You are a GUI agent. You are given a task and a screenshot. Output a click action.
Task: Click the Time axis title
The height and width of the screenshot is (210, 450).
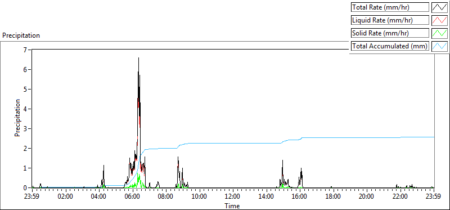pos(232,205)
